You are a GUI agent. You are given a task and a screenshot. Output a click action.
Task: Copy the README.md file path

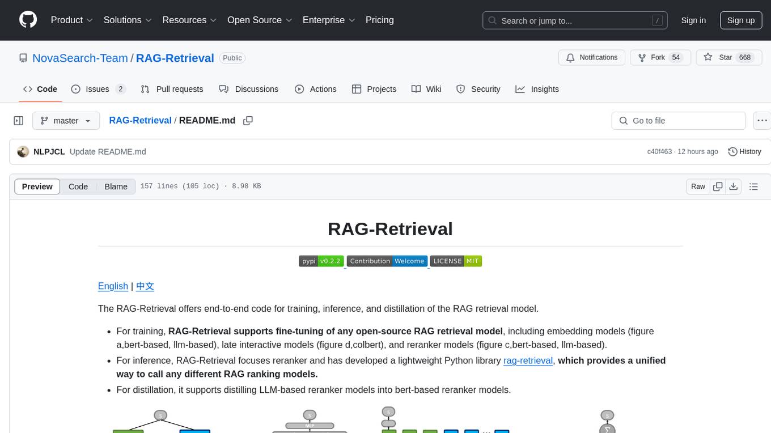pos(248,121)
